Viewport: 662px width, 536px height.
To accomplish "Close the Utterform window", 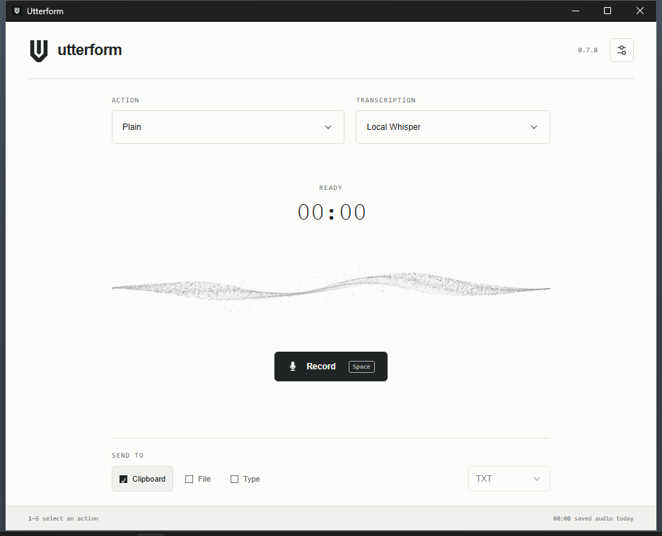I will click(639, 11).
